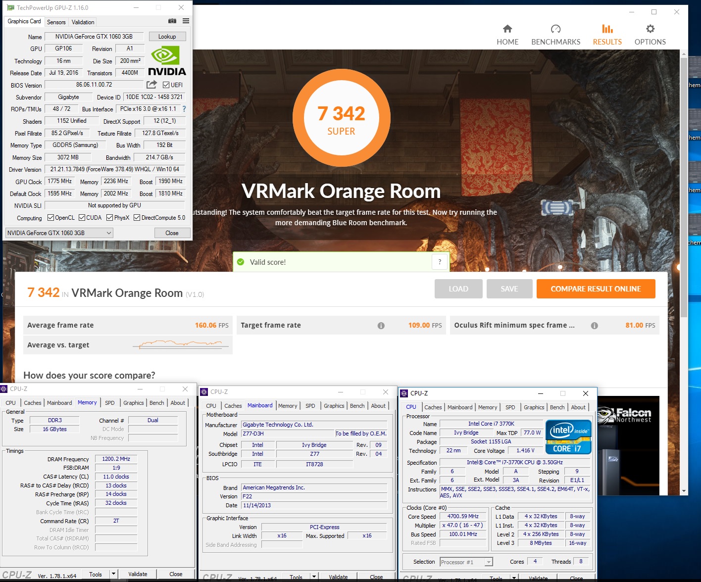Open the GPU-Z hamburger menu
This screenshot has width=701, height=582.
[186, 21]
